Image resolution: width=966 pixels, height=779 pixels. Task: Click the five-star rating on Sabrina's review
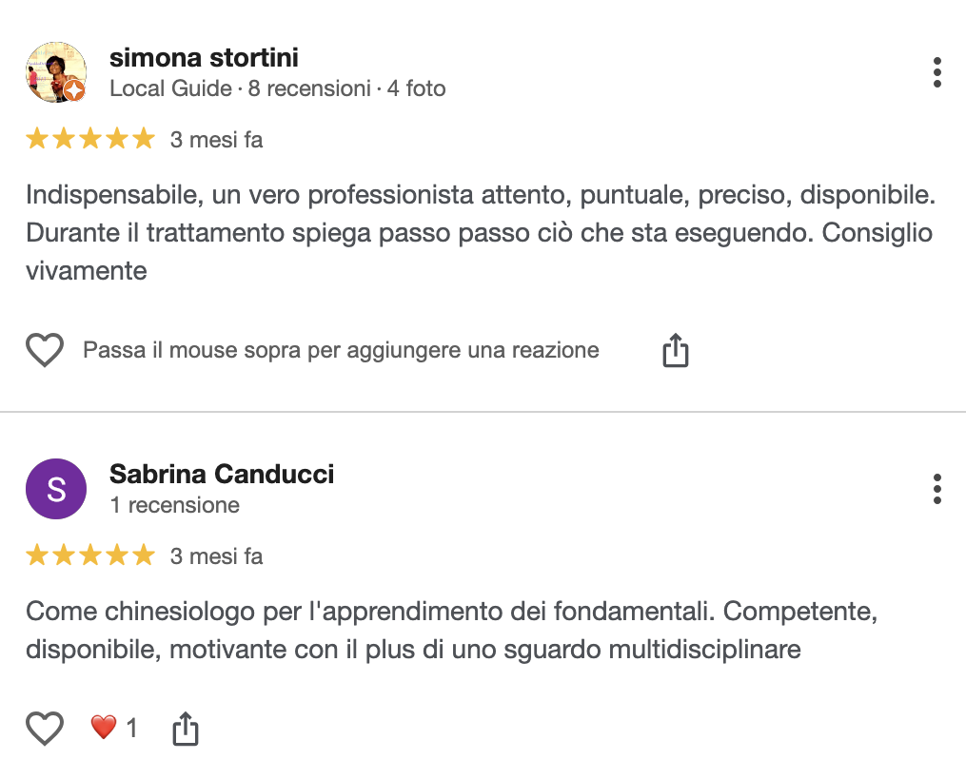(x=89, y=555)
